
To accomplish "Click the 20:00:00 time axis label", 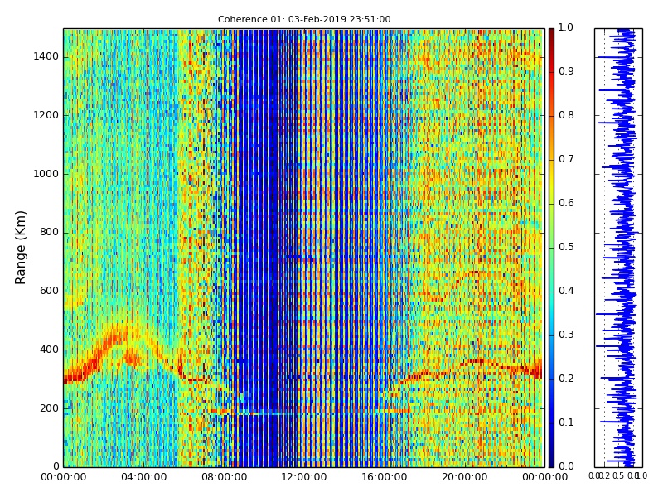I will (x=465, y=478).
